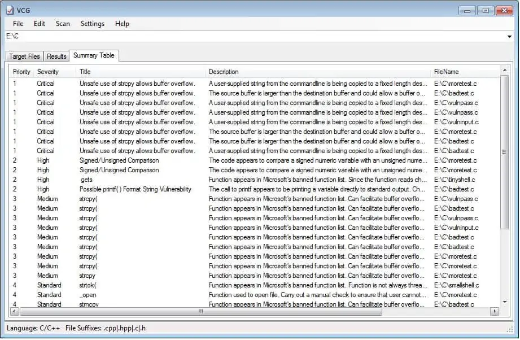Image resolution: width=520 pixels, height=340 pixels.
Task: Switch to the Target Files tab
Action: [x=25, y=56]
